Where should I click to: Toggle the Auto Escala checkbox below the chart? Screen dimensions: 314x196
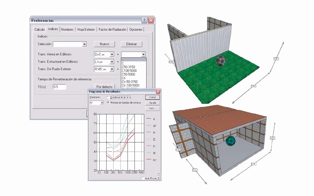tap(143, 178)
